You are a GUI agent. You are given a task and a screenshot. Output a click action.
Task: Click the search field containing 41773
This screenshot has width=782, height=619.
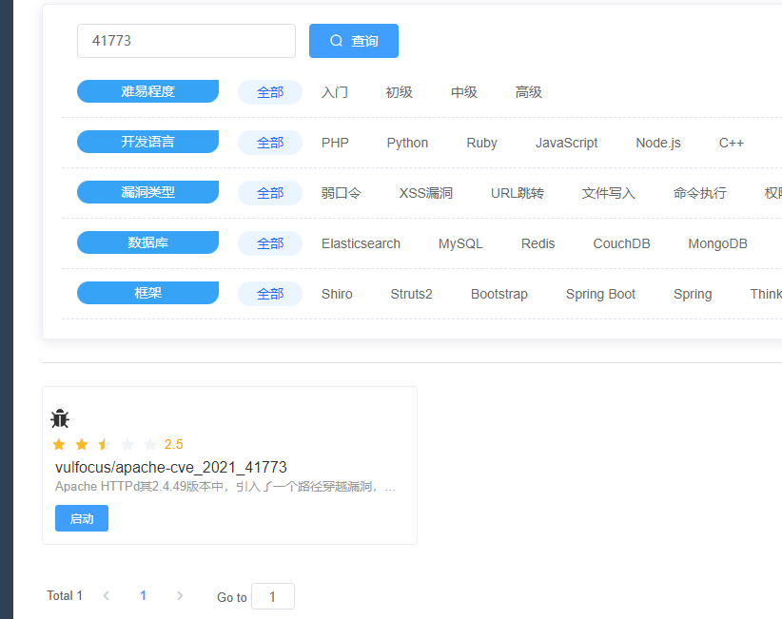(x=186, y=41)
